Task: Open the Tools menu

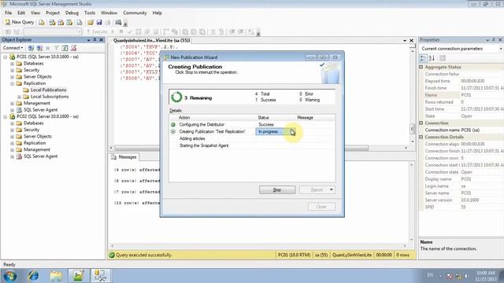Action: [90, 13]
